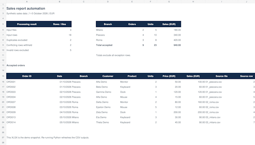The width and height of the screenshot is (255, 145).
Task: Click the 'Source file' column header
Action: (x=222, y=76)
